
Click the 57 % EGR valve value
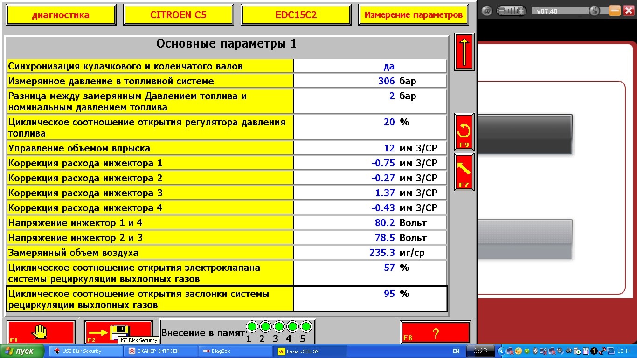396,268
